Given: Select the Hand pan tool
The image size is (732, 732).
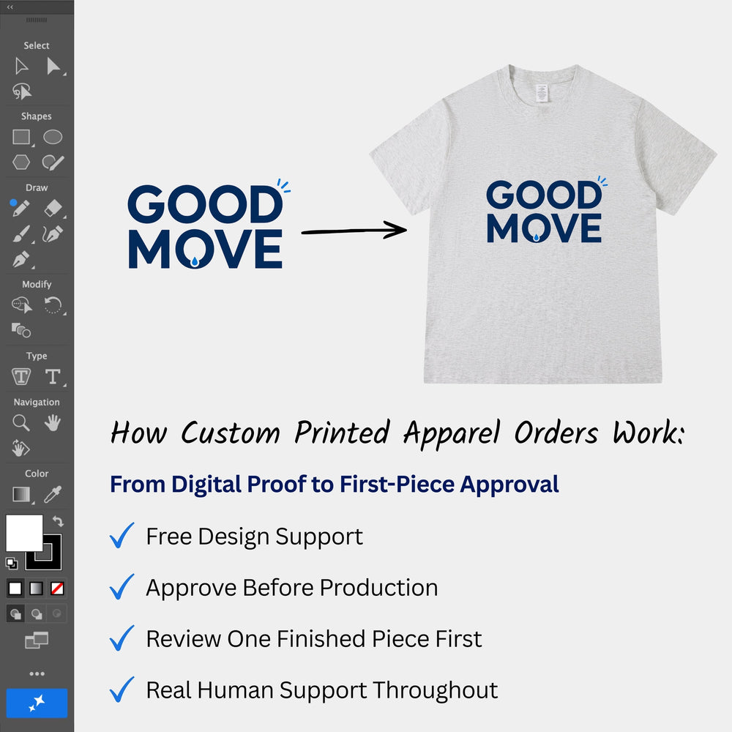Looking at the screenshot, I should pos(53,423).
